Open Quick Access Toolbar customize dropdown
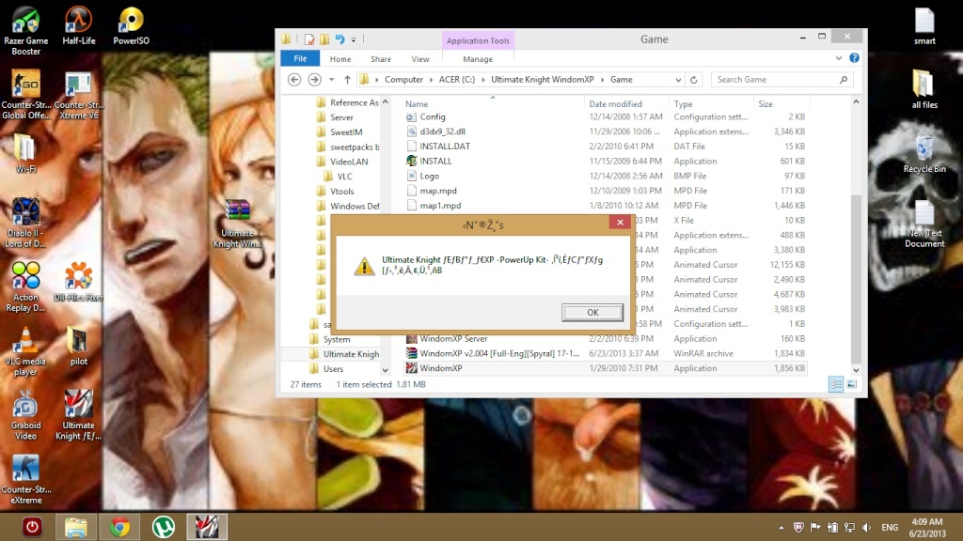This screenshot has width=963, height=541. pyautogui.click(x=354, y=39)
